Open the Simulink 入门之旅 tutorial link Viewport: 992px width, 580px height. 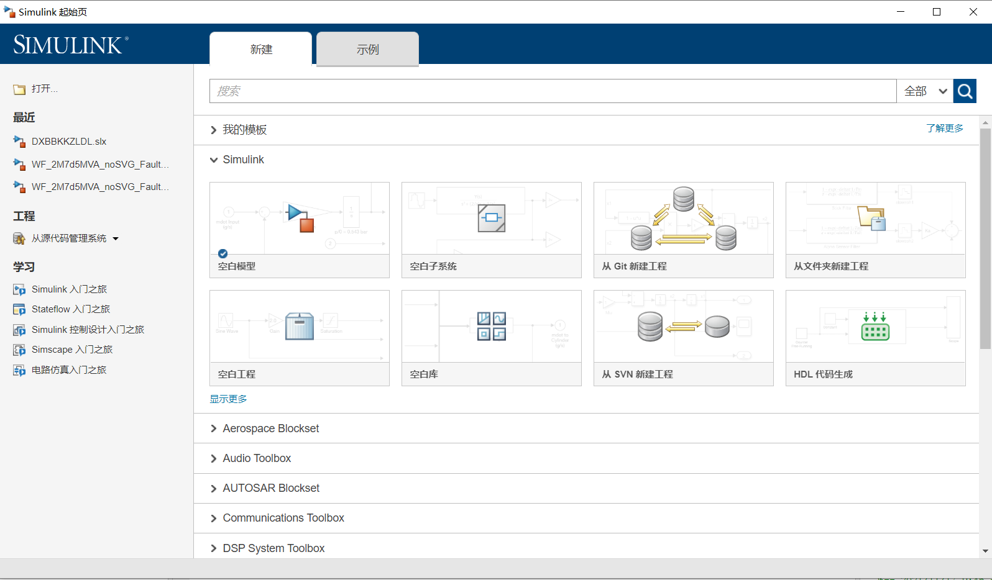pos(69,289)
